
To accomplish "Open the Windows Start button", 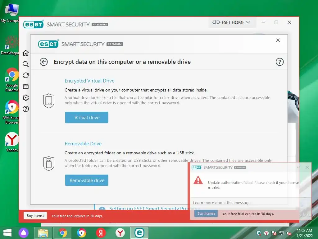I will pos(7,233).
